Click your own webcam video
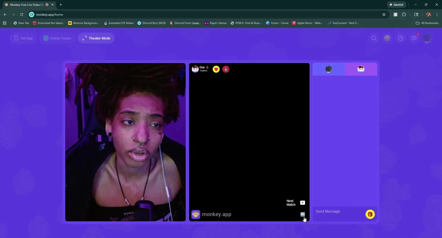The height and width of the screenshot is (238, 442). click(125, 142)
